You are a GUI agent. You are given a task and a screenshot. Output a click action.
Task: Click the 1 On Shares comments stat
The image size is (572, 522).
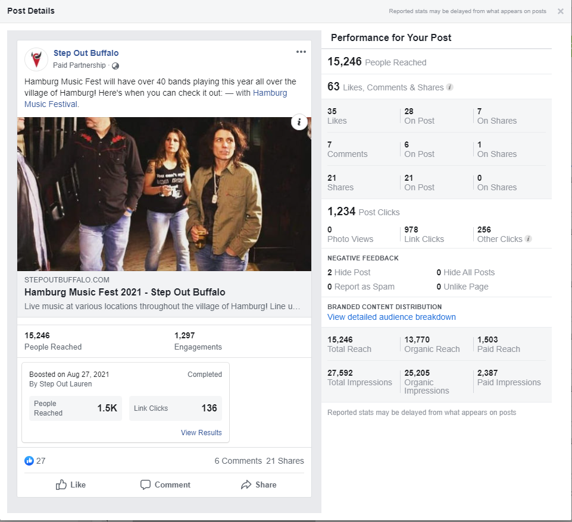[x=497, y=149]
